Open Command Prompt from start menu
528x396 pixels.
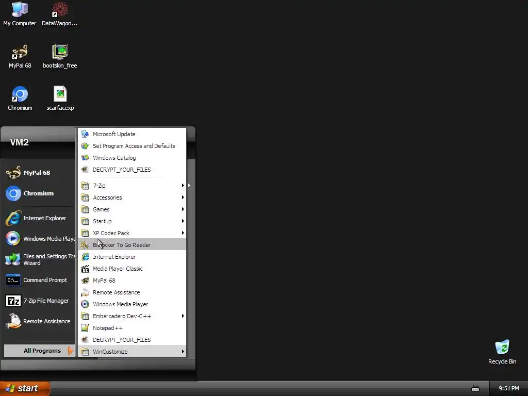click(x=39, y=280)
